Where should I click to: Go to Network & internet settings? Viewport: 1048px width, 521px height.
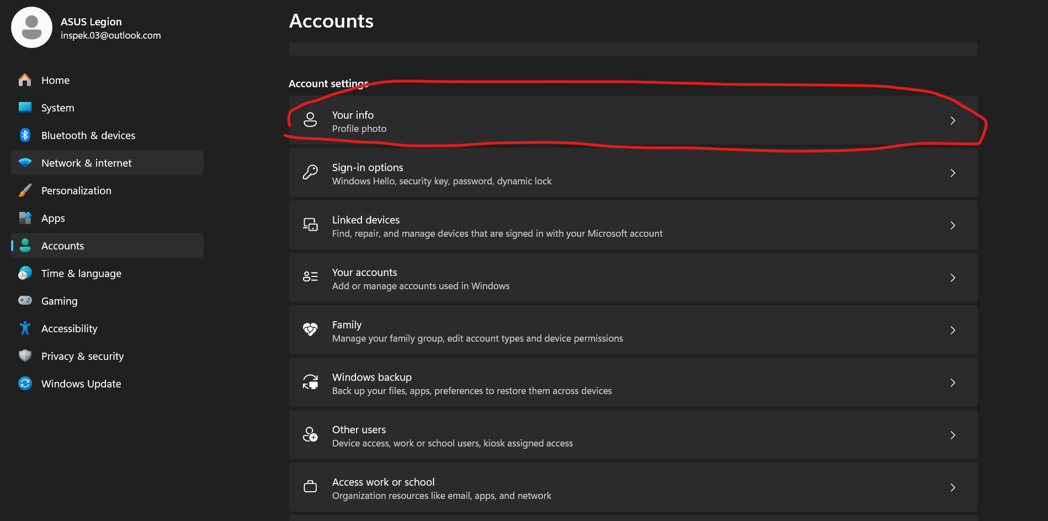86,163
